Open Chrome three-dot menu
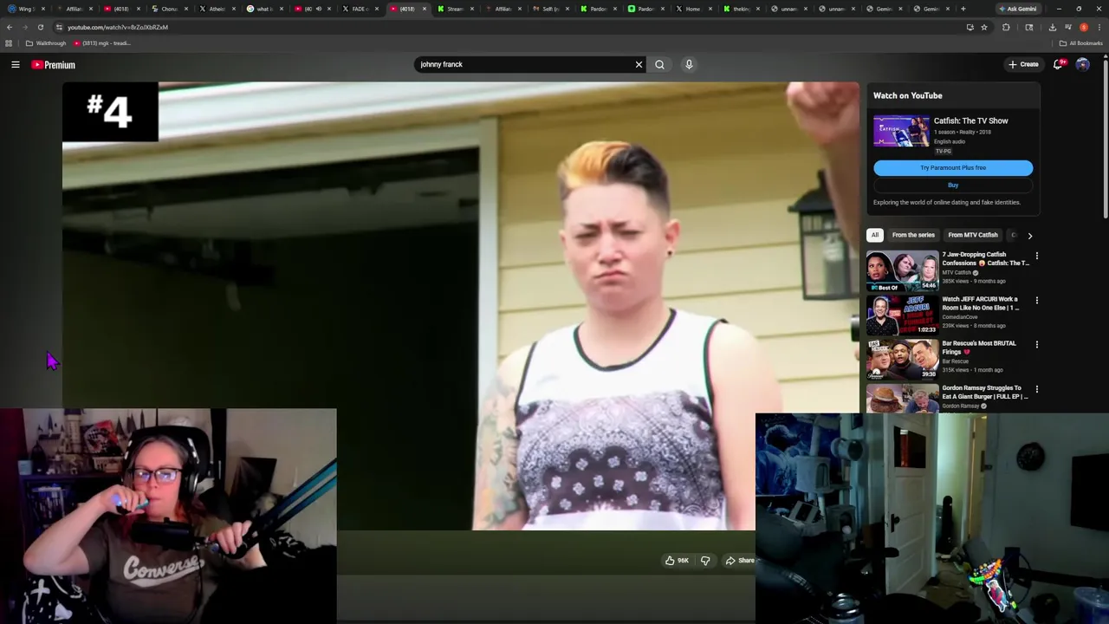 point(1098,27)
